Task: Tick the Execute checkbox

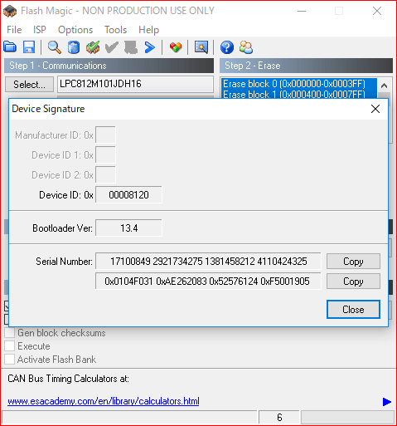Action: coord(10,346)
